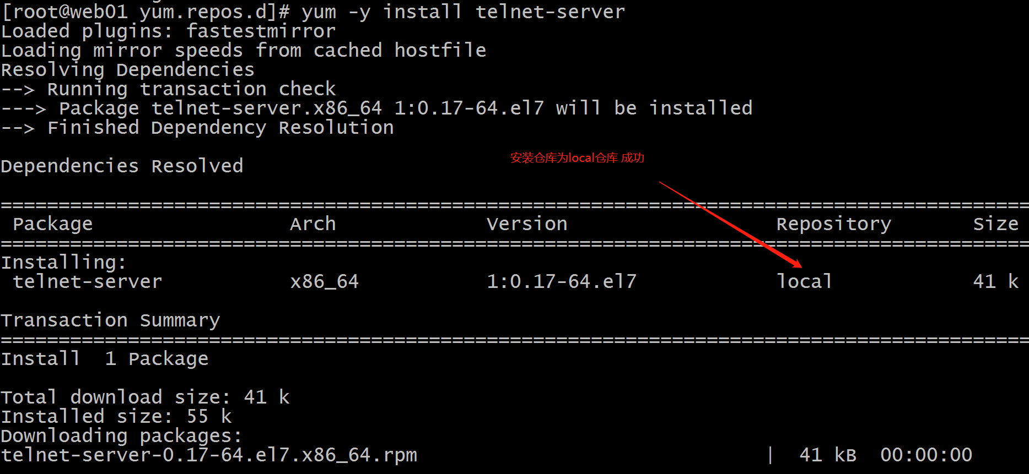
Task: Select the Repository column header
Action: [833, 224]
